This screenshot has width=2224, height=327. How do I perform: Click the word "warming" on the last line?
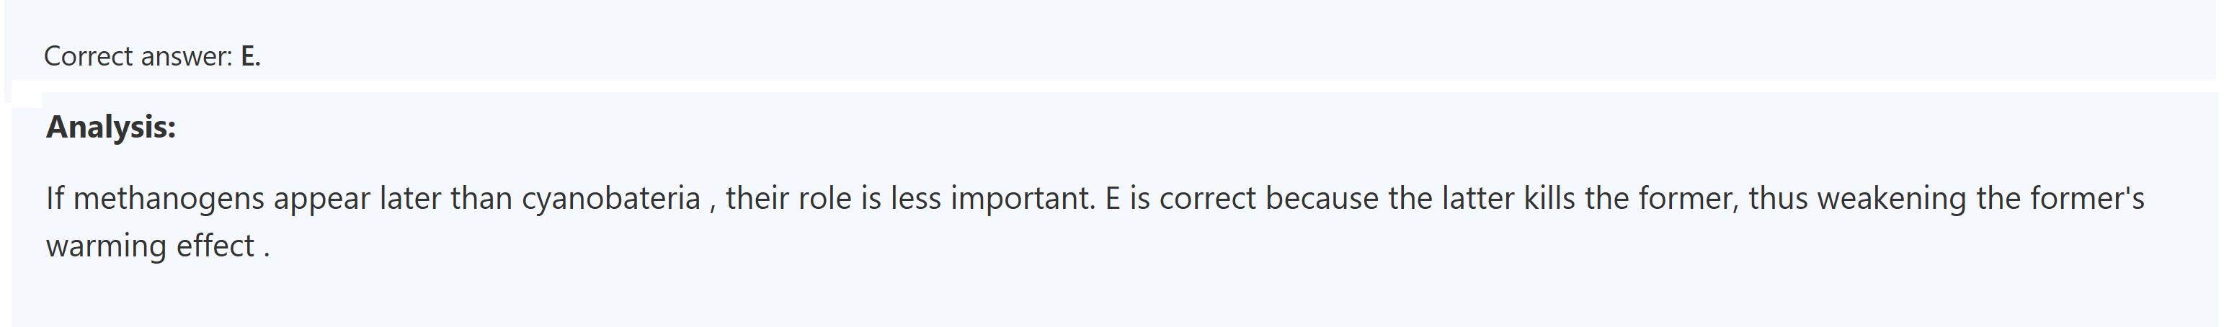(x=106, y=247)
